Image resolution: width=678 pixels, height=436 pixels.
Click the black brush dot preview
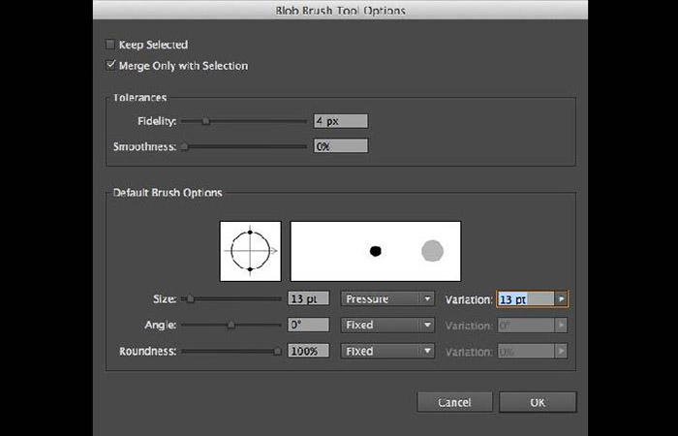click(x=376, y=251)
